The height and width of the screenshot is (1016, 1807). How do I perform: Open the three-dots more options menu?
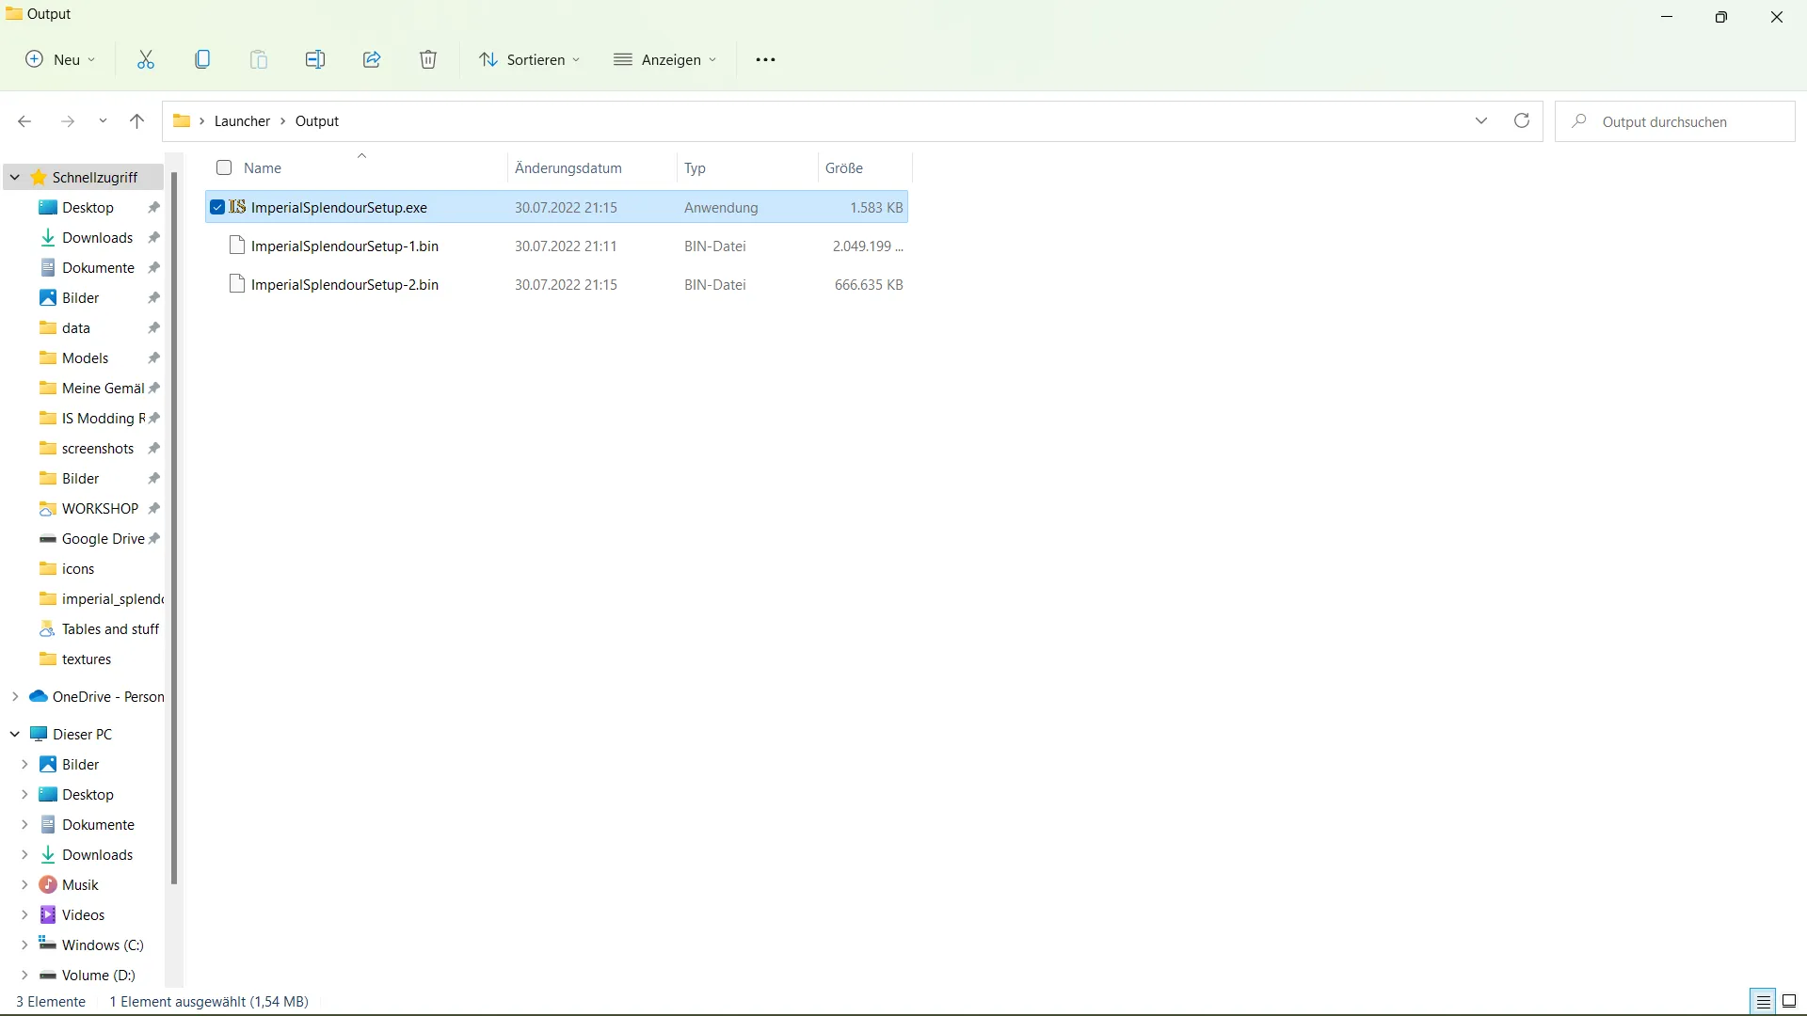coord(766,60)
